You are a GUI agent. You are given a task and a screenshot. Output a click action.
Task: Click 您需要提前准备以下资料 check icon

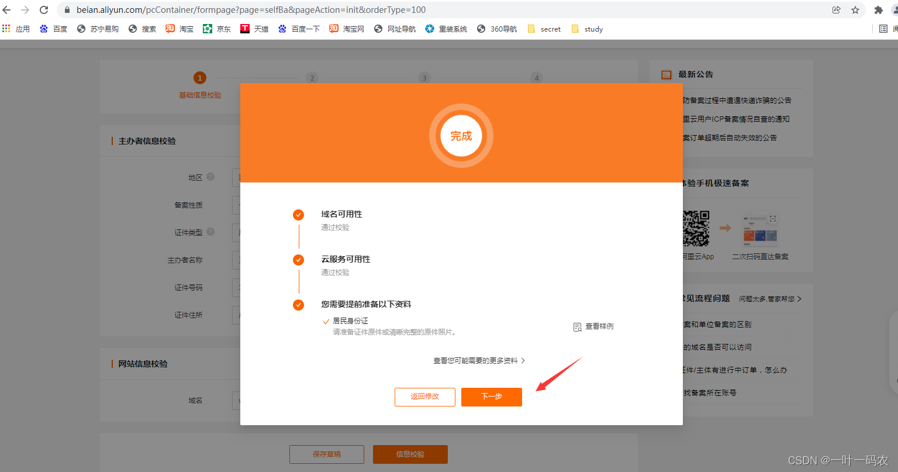click(298, 305)
